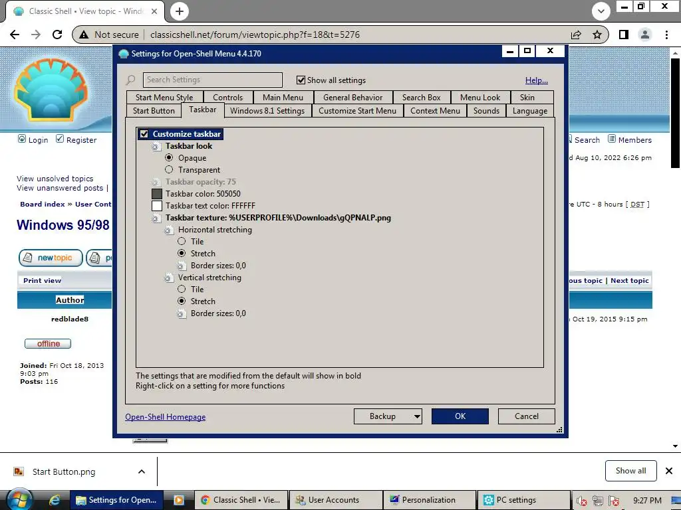The image size is (681, 510).
Task: Click the newtopic forum button
Action: pos(51,258)
